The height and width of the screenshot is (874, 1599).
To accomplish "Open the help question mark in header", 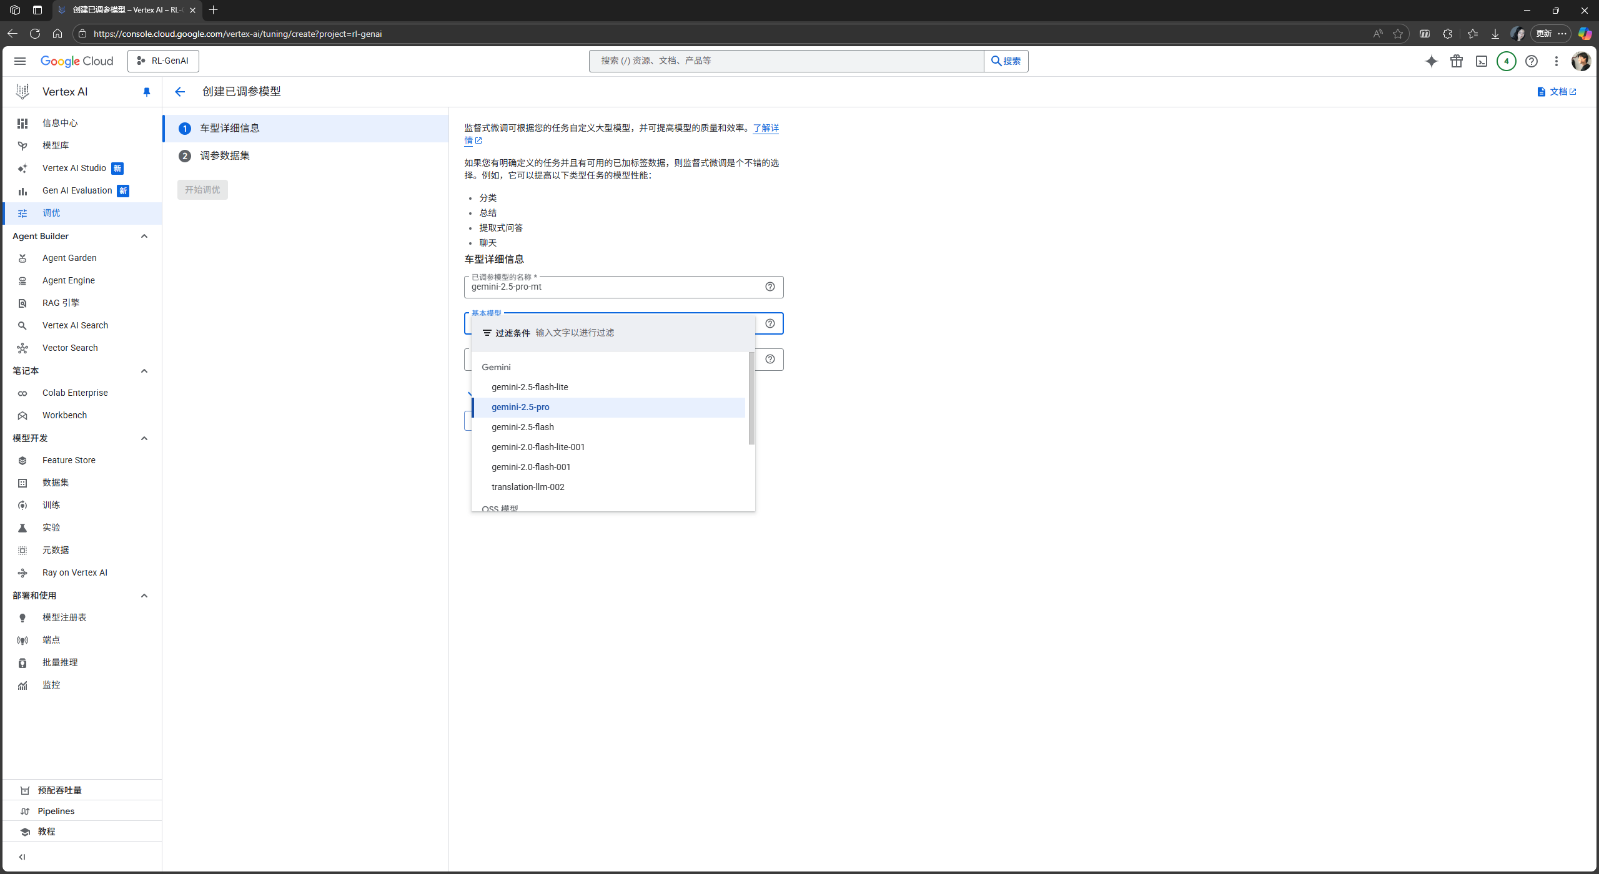I will (x=1532, y=61).
